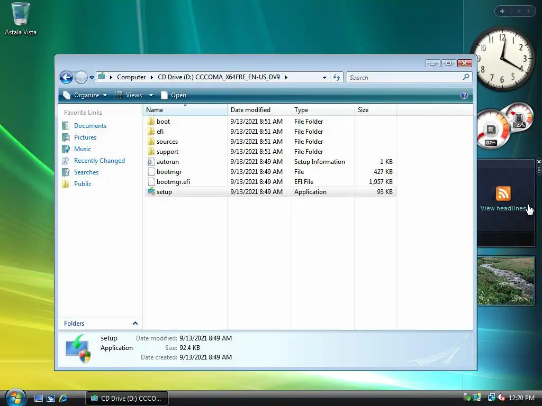Click the muted volume tray icon

pos(501,398)
